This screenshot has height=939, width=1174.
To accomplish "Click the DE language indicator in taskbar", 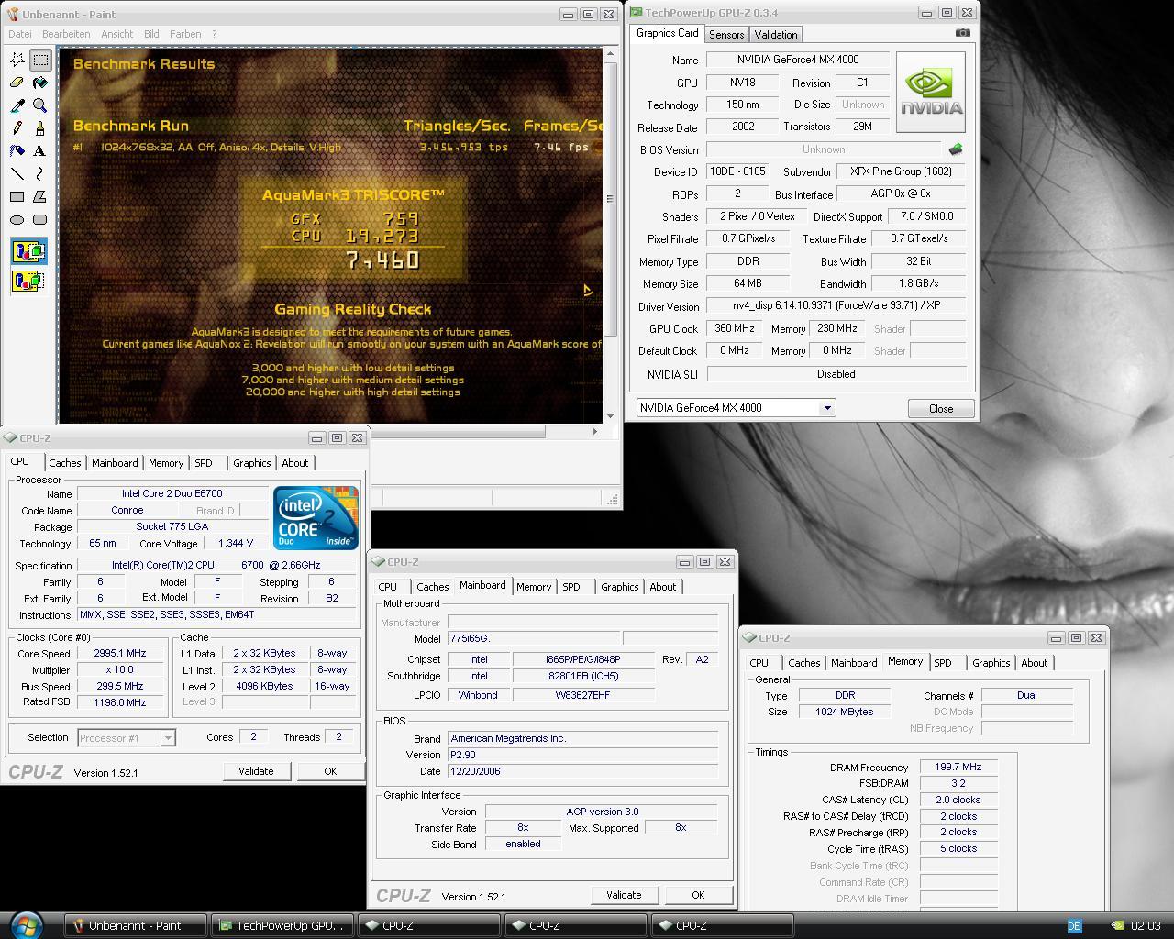I will tap(1074, 925).
